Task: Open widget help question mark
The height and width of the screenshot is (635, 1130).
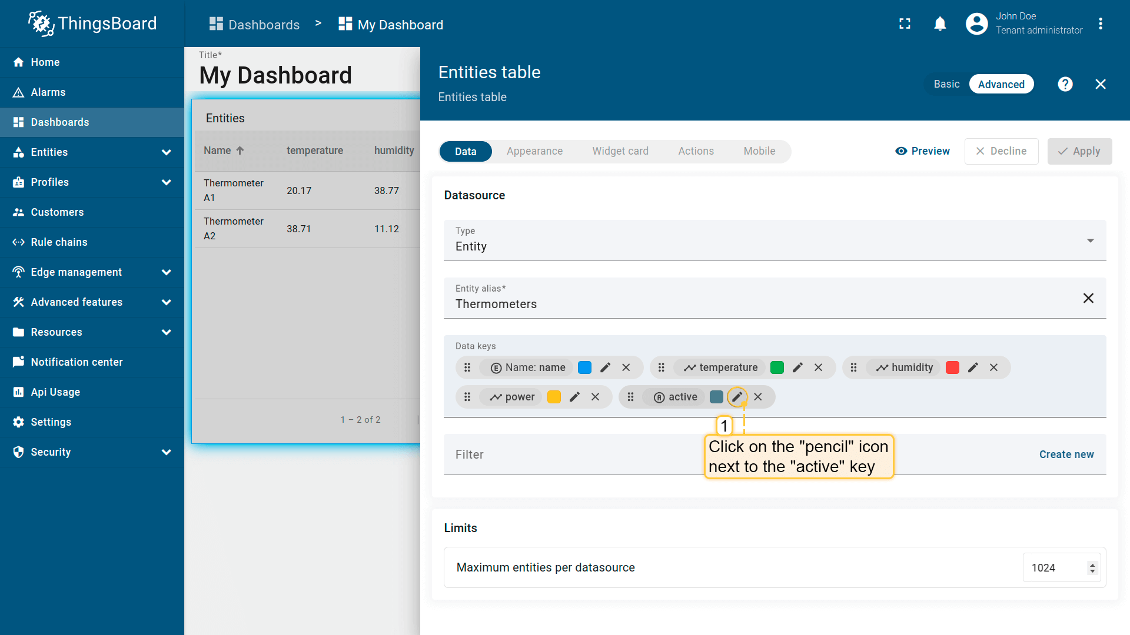Action: click(x=1065, y=84)
